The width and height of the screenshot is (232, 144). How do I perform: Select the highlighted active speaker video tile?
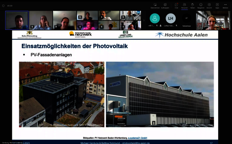[17, 20]
